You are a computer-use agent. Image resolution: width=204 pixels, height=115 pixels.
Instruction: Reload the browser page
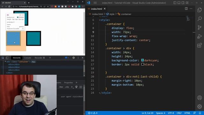pyautogui.click(x=9, y=6)
